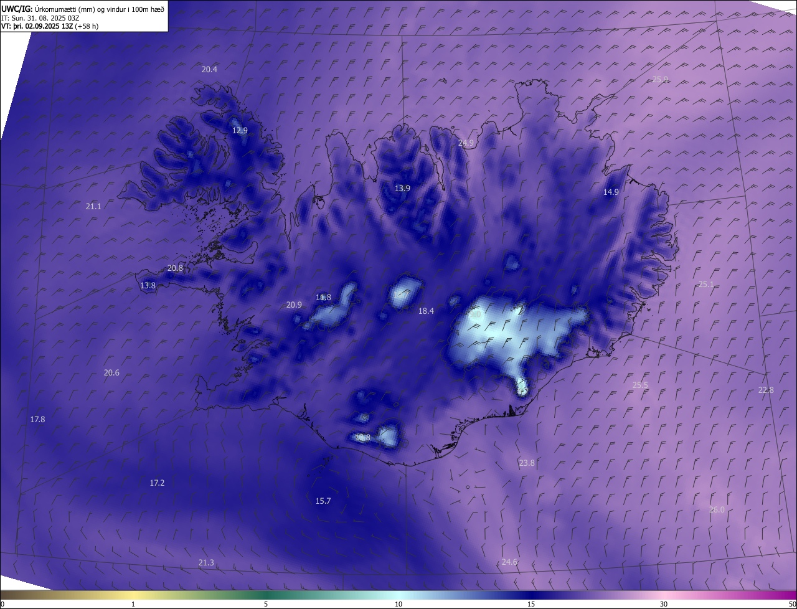Click the 17.2 value label
Viewport: 797px width, 609px height.
click(x=157, y=483)
